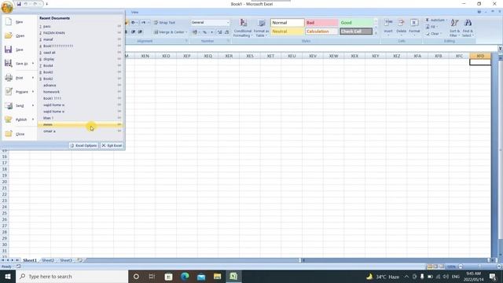Toggle Wrap Text in the ribbon
Image resolution: width=503 pixels, height=283 pixels.
tap(164, 23)
